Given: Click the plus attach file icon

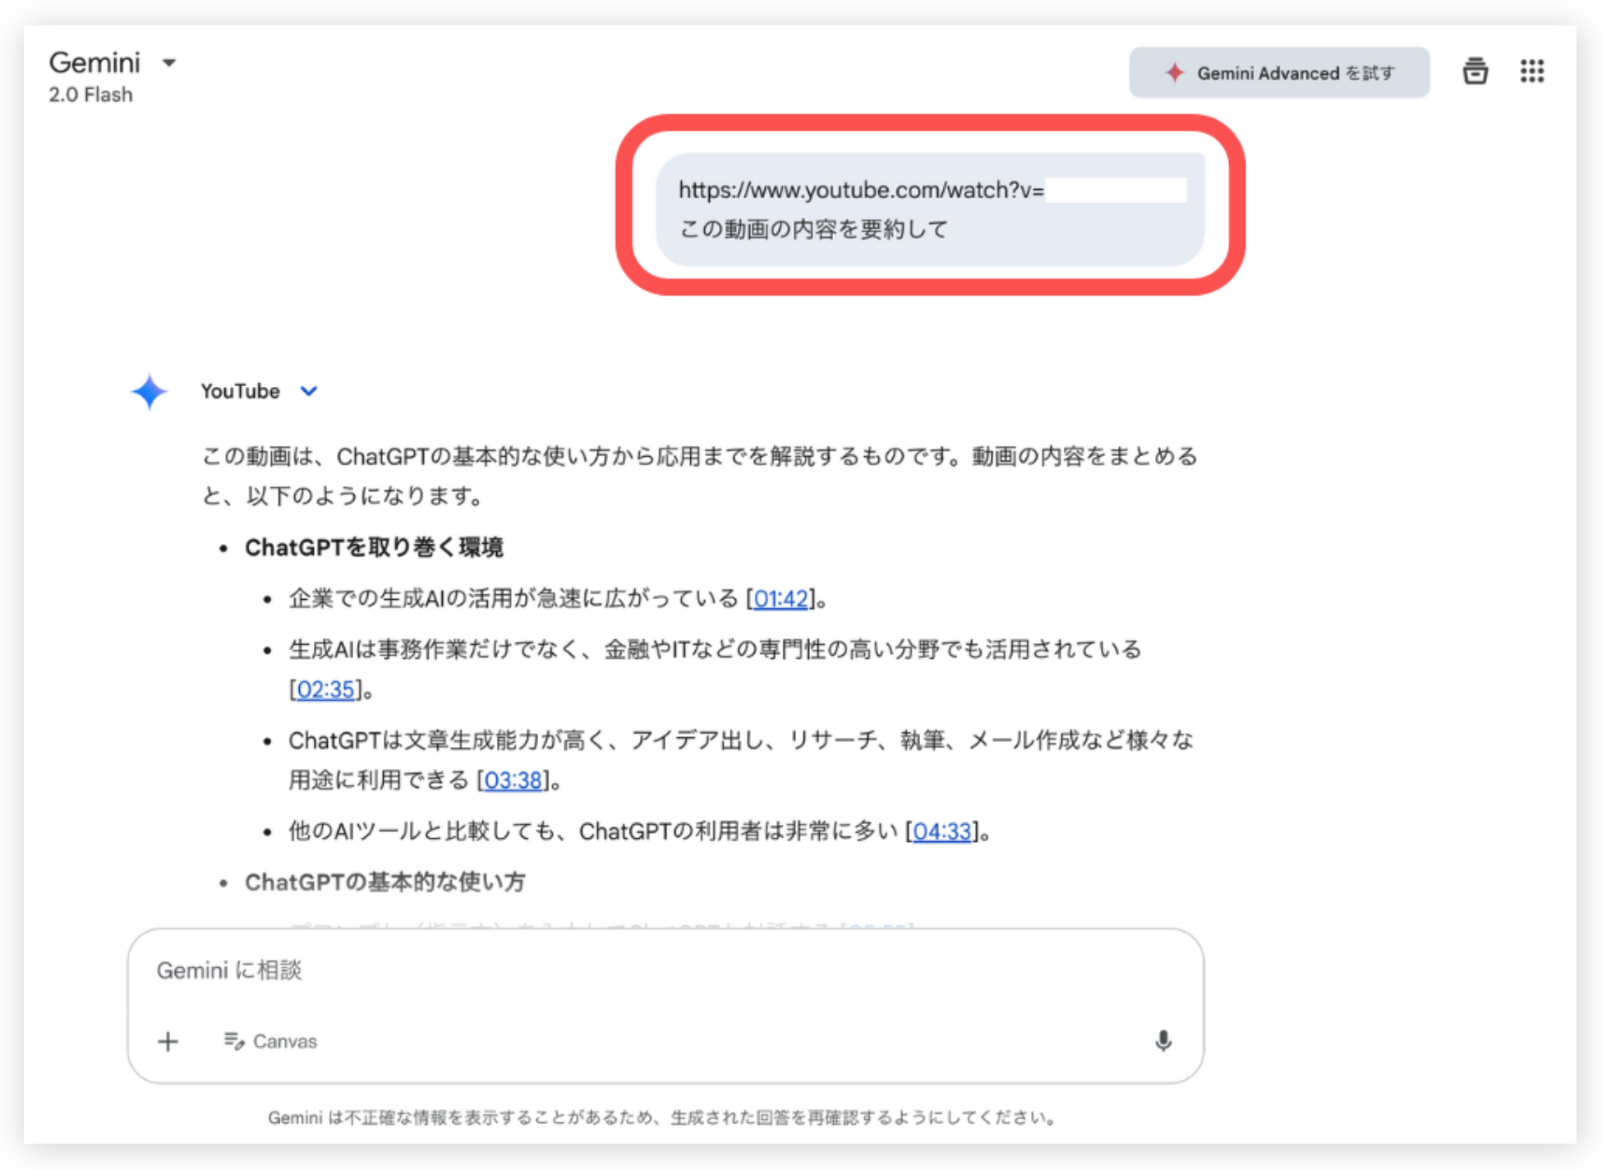Looking at the screenshot, I should pos(168,1041).
